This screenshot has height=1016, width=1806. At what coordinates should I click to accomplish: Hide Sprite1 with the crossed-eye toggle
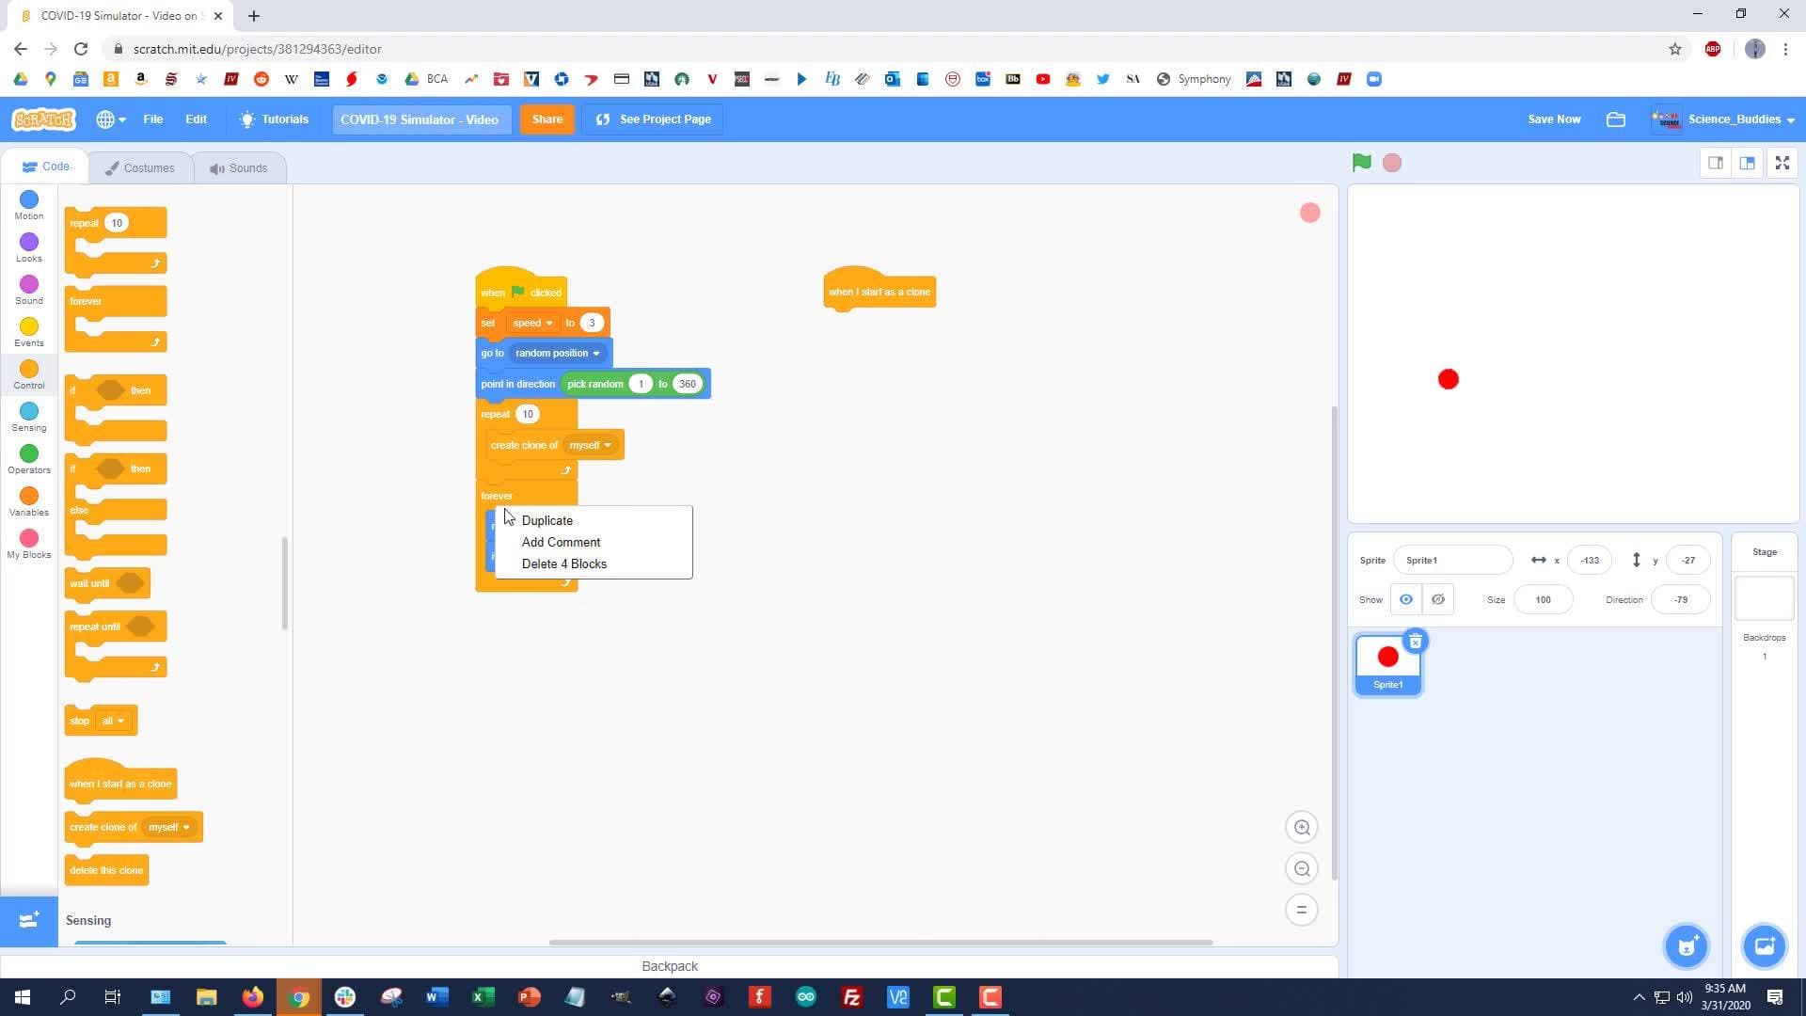click(x=1437, y=599)
